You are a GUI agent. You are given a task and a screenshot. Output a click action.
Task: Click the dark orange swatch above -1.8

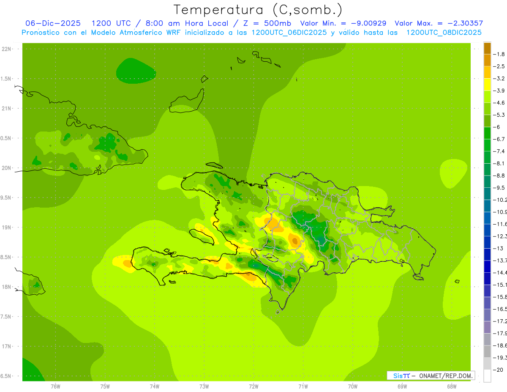(487, 48)
